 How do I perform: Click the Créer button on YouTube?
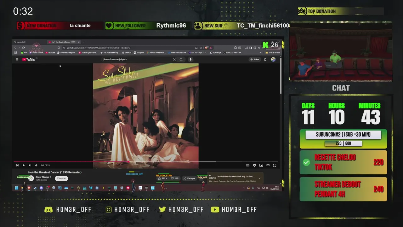pyautogui.click(x=255, y=59)
